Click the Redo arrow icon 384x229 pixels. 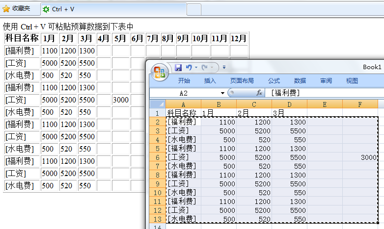[x=204, y=67]
